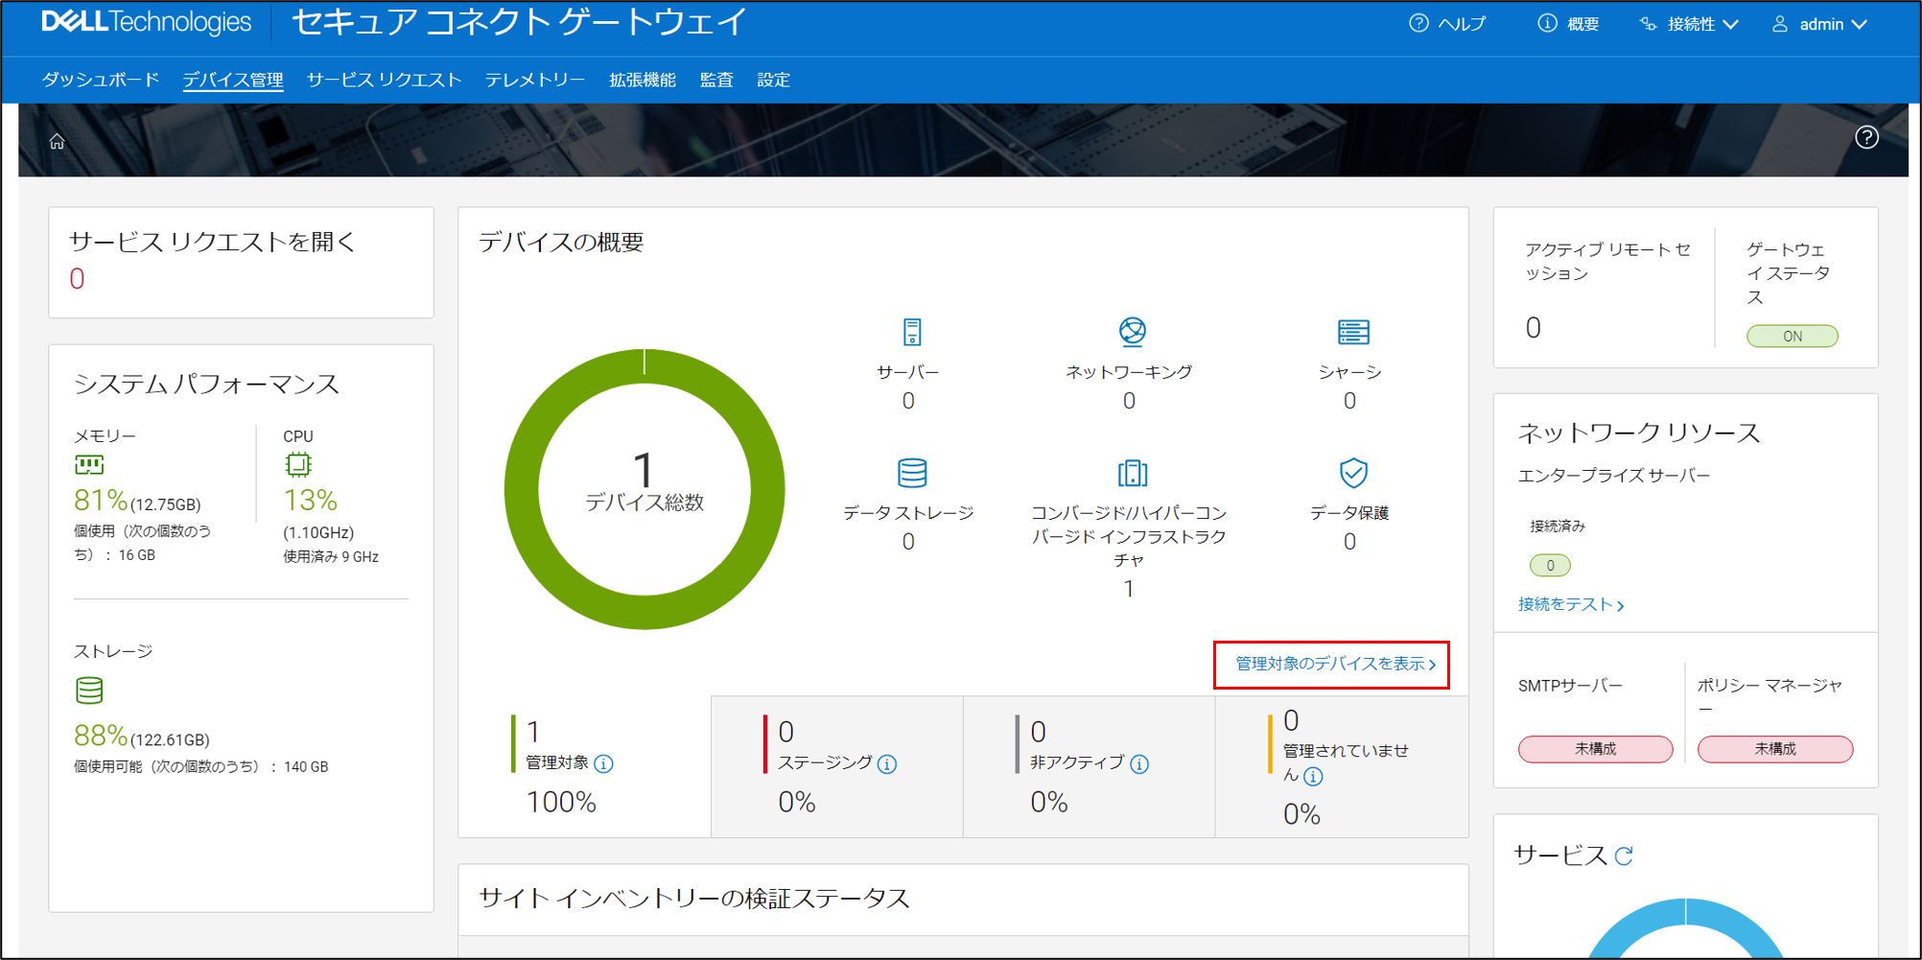Click the memory chip icon
This screenshot has height=960, width=1922.
(x=89, y=465)
